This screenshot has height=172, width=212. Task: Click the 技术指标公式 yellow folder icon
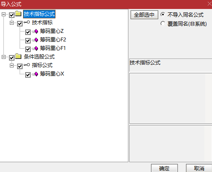tap(18, 14)
